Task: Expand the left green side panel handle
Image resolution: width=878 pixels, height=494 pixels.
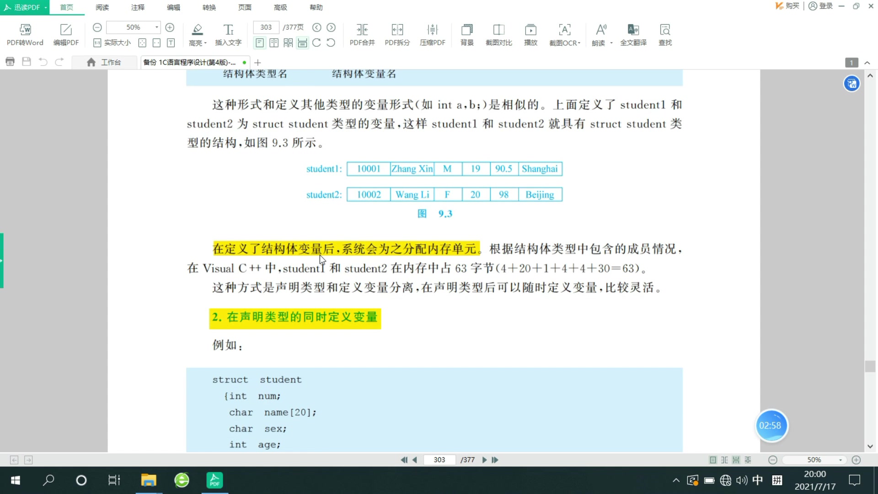Action: pos(2,261)
